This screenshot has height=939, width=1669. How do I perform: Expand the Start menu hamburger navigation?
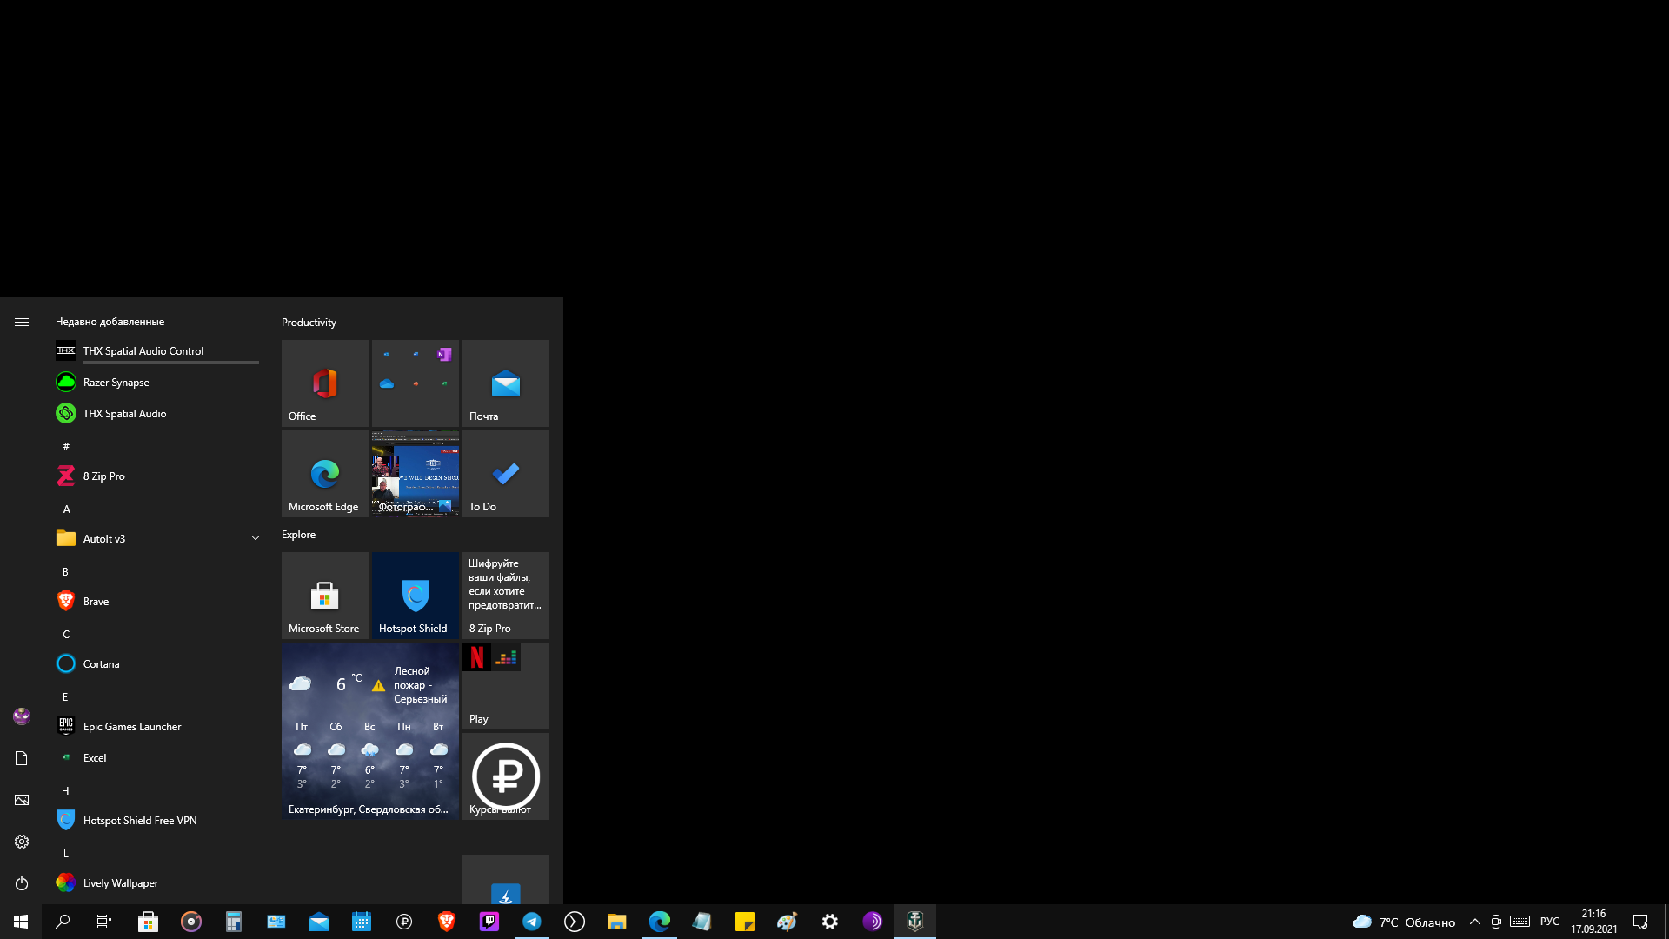22,322
